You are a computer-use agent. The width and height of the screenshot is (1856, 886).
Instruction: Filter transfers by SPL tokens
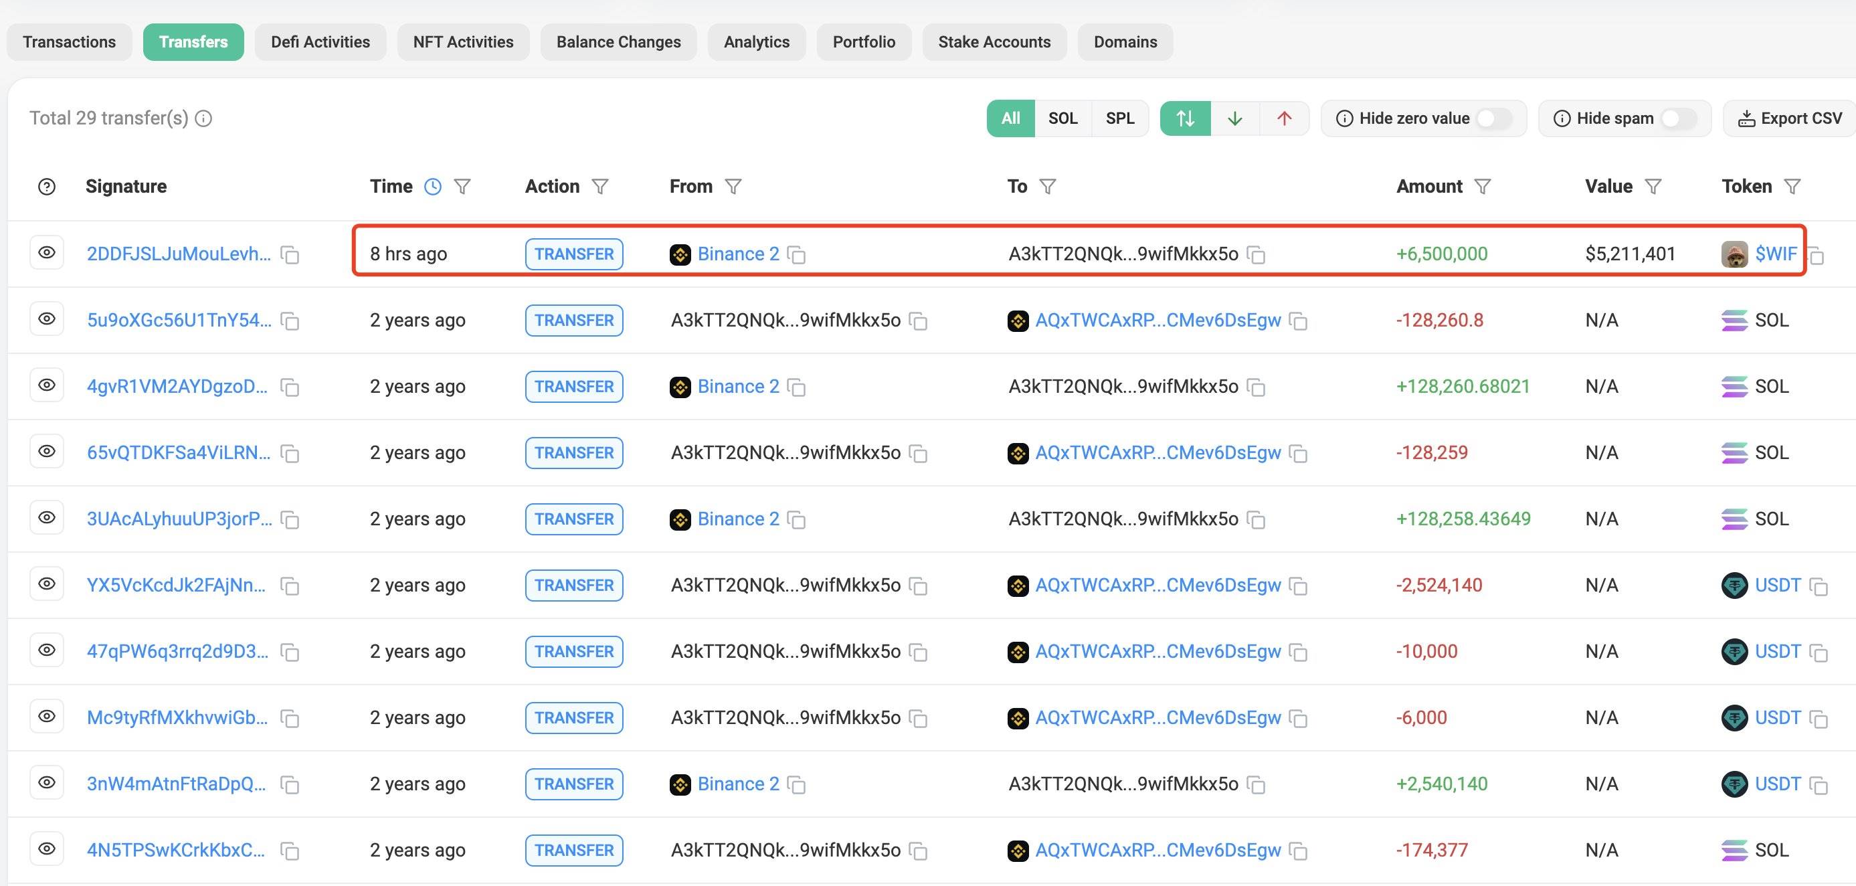(x=1119, y=118)
